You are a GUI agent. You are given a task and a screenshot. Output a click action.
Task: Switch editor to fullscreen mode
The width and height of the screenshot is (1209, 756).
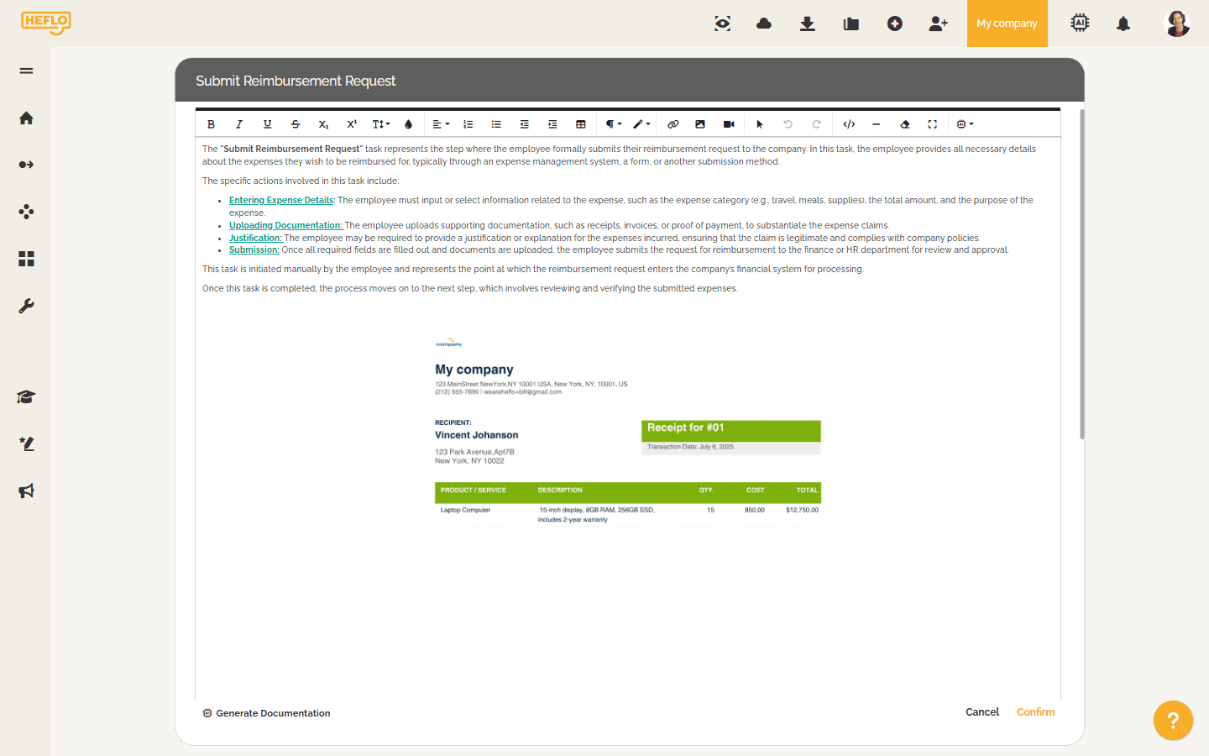point(932,124)
